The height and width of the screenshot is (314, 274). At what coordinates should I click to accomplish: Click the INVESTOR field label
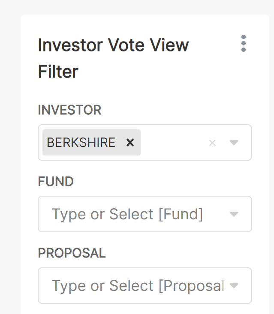(69, 110)
